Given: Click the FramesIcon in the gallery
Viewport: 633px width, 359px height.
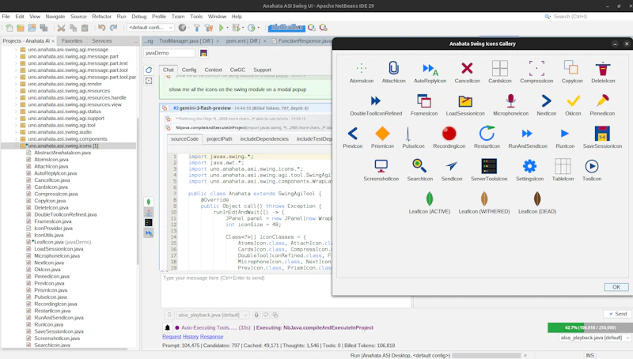Looking at the screenshot, I should 424,101.
